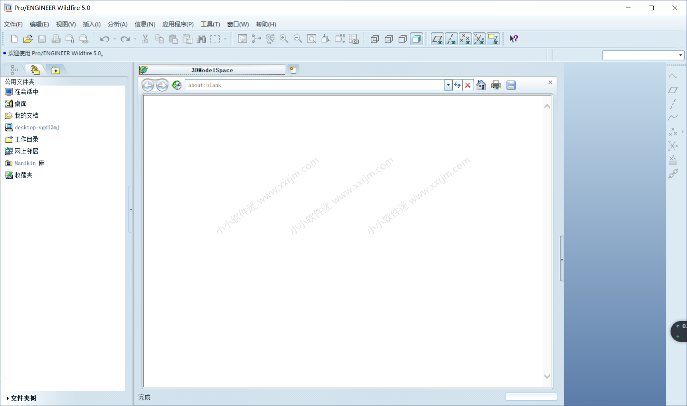Viewport: 687px width, 406px height.
Task: Expand the Undo history dropdown arrow
Action: [115, 39]
